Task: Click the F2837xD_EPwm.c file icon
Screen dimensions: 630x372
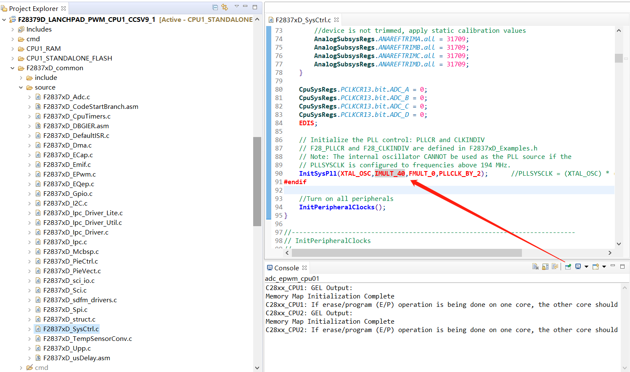Action: 38,174
